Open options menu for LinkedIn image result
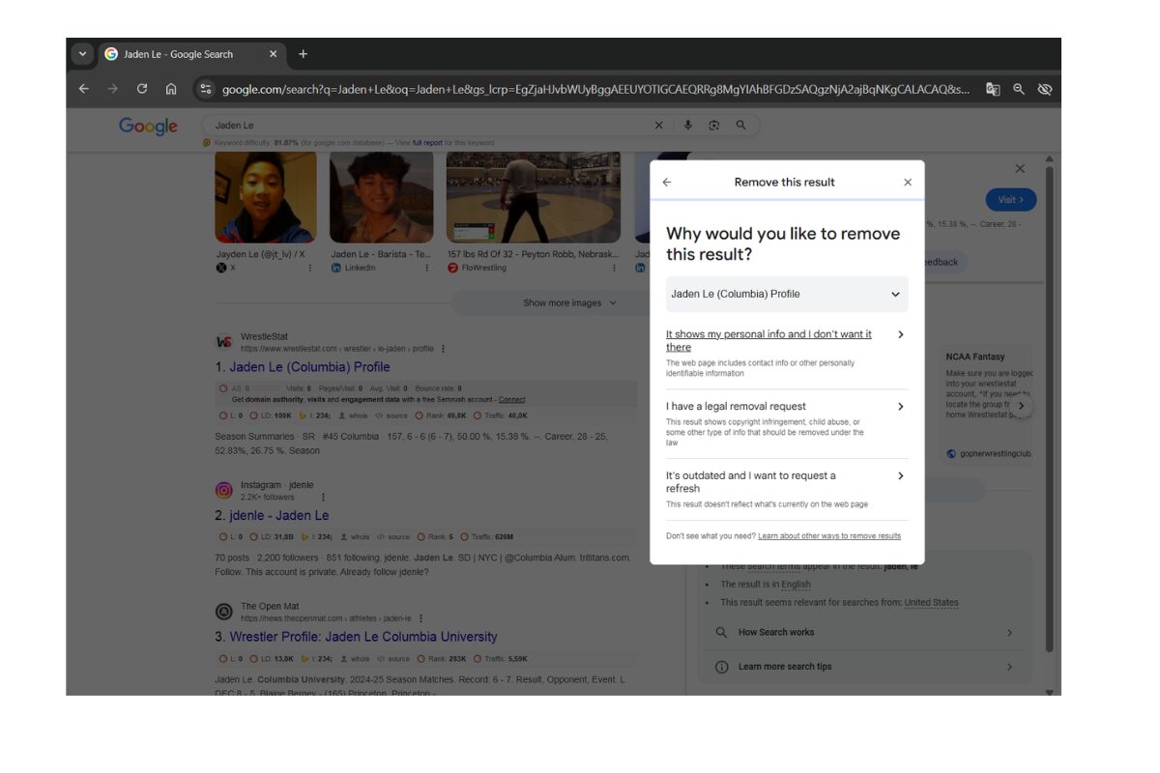Viewport: 1160px width, 773px height. coord(427,268)
